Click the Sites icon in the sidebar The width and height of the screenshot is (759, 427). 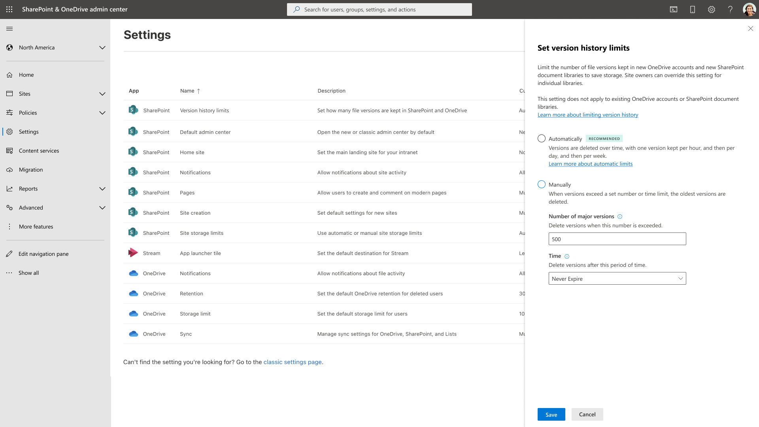(9, 94)
